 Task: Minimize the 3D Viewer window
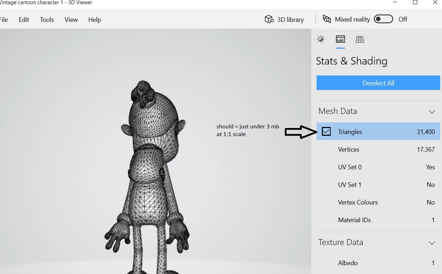(x=395, y=2)
